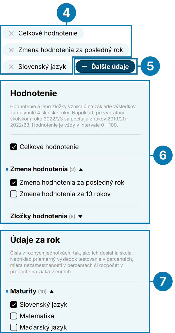Enable Zmena hodnotenia za 10 rokov checkbox
The height and width of the screenshot is (333, 175).
(x=14, y=194)
